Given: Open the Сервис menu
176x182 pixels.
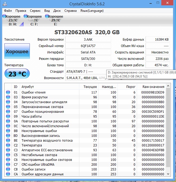Looking at the screenshot, I should pyautogui.click(x=35, y=11).
